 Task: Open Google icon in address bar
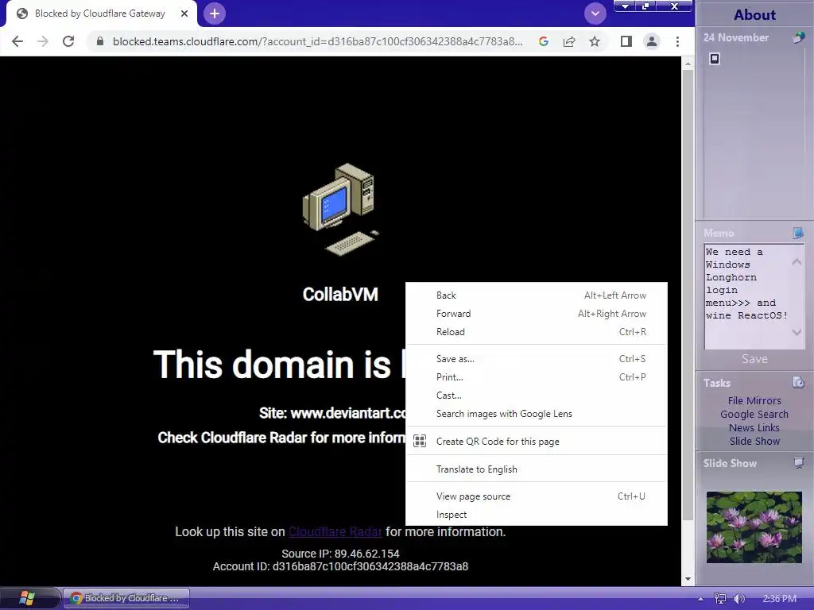(x=544, y=41)
